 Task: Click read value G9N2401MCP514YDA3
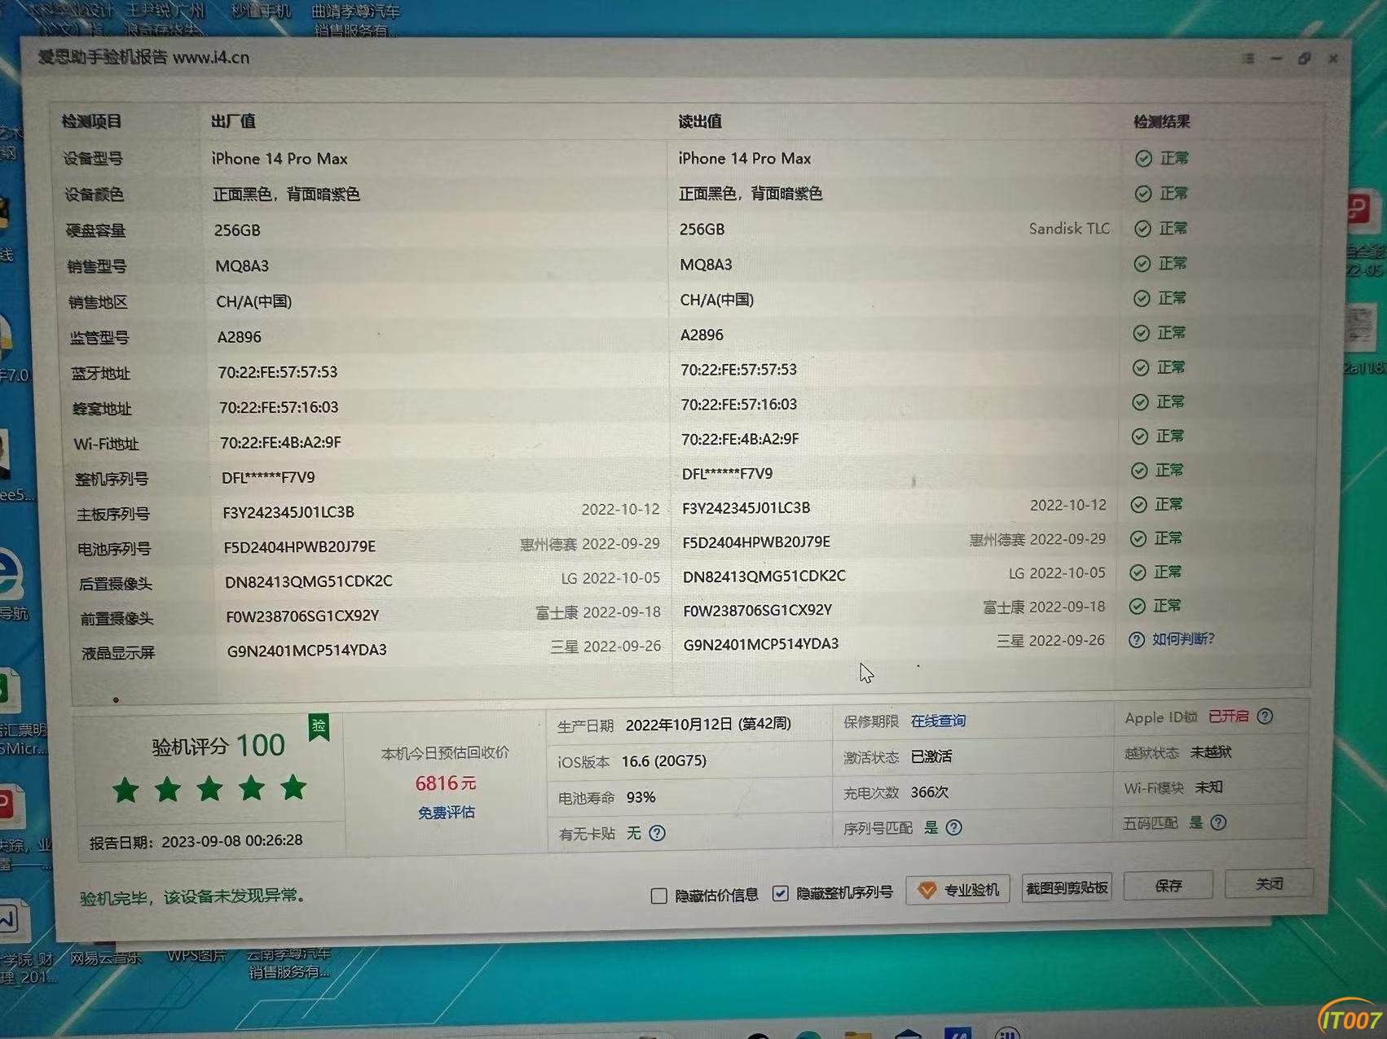coord(761,644)
